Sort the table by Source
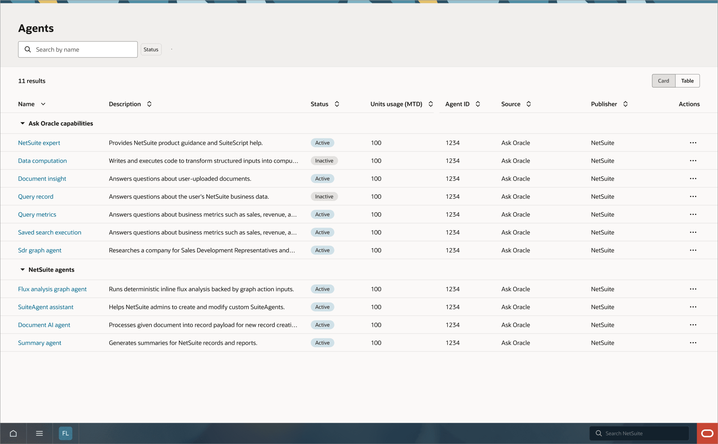This screenshot has height=444, width=718. coord(529,104)
